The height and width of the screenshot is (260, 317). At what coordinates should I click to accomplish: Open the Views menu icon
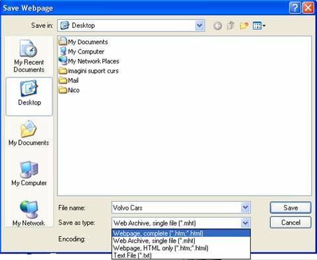coord(259,26)
